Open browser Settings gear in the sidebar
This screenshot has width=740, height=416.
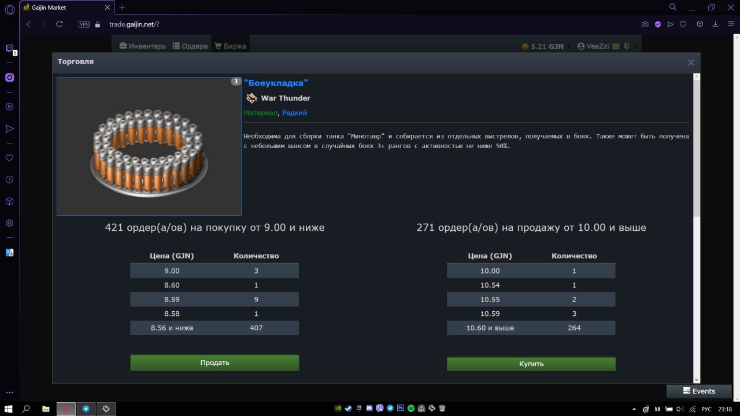click(9, 223)
